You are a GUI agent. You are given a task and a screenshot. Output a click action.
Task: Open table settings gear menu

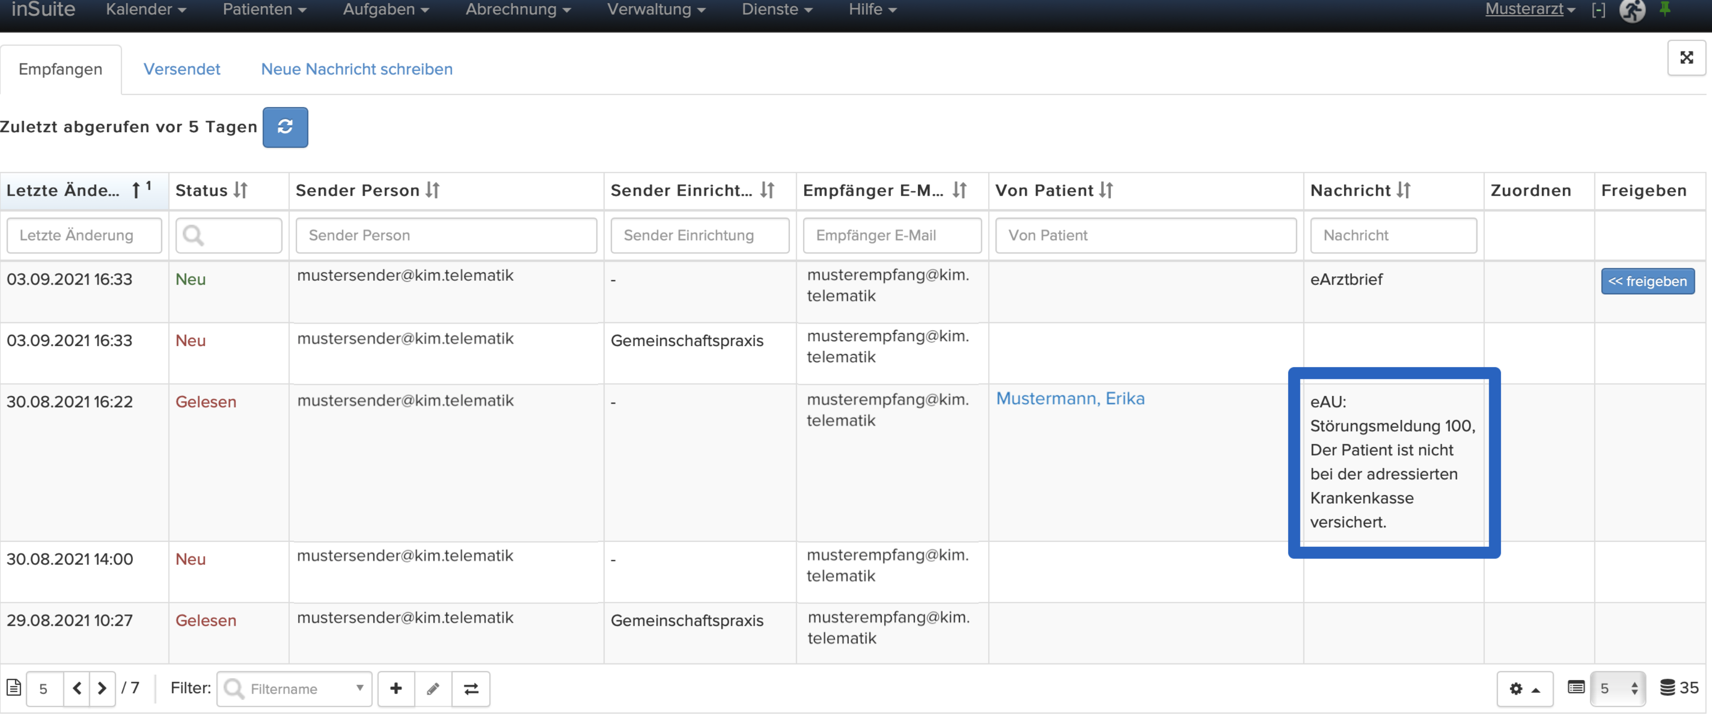point(1525,688)
